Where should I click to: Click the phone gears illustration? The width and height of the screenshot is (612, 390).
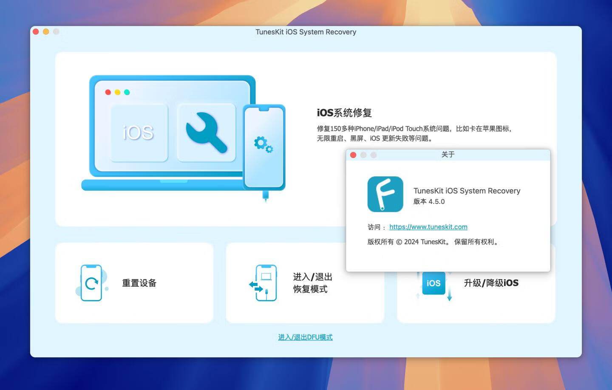point(264,147)
